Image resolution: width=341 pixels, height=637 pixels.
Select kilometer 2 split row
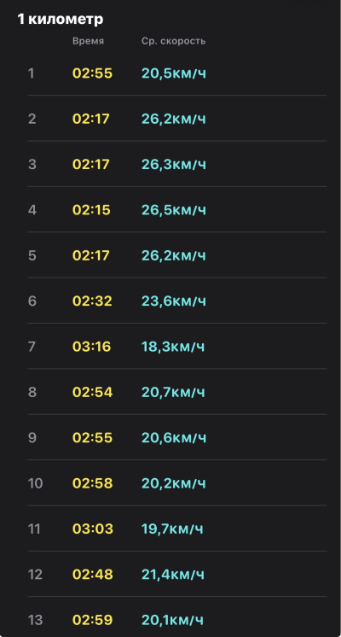pyautogui.click(x=176, y=119)
